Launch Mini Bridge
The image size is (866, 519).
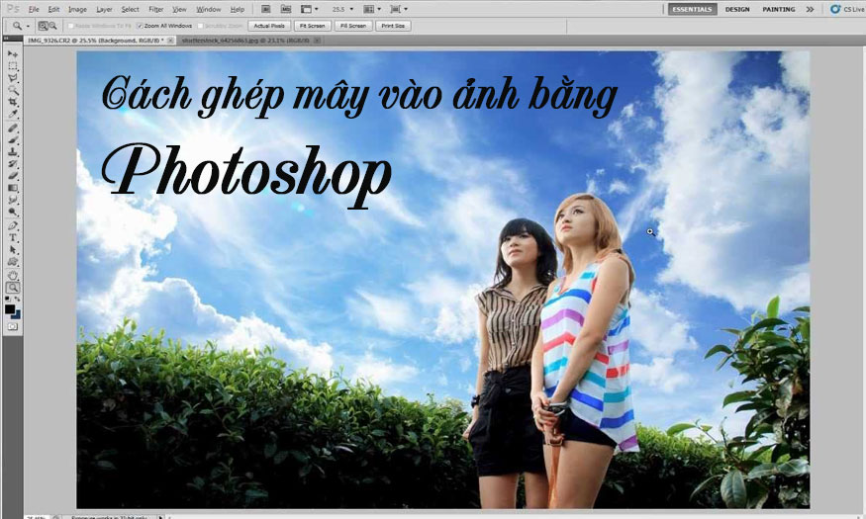tap(286, 9)
